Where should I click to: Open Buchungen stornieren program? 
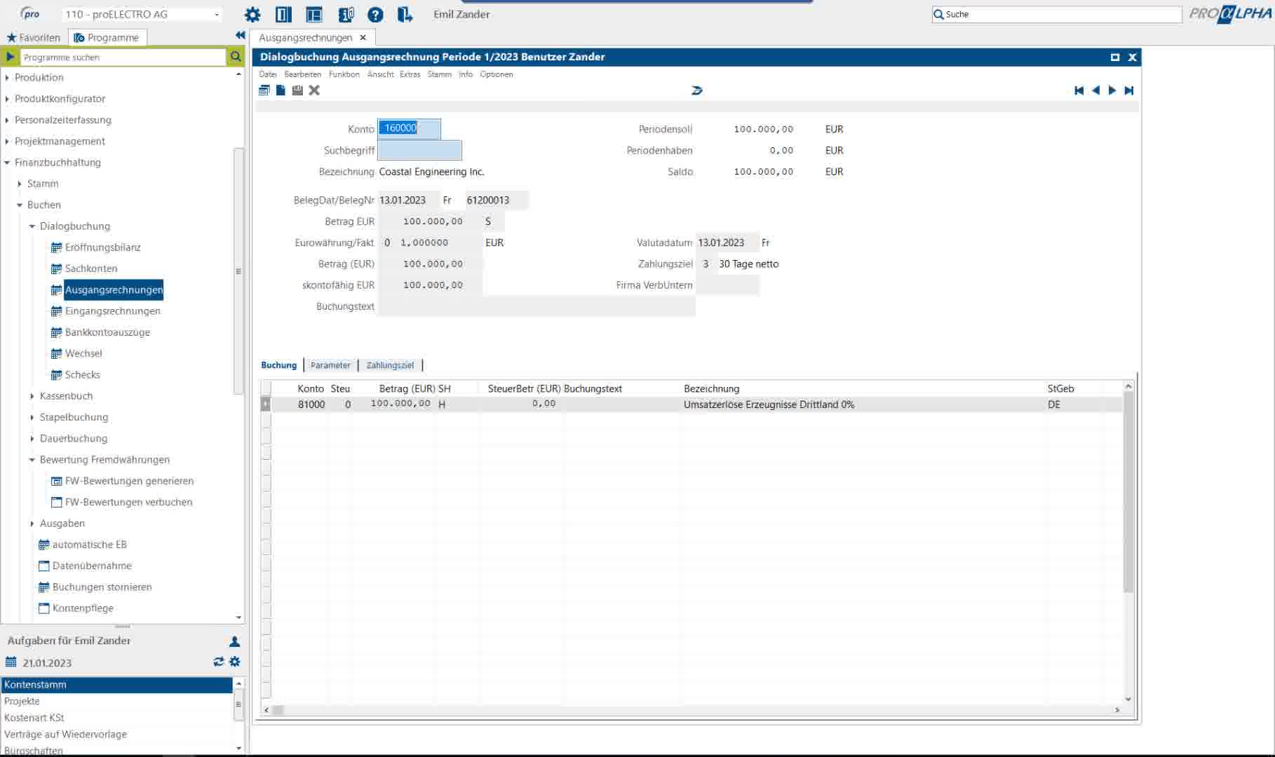[x=102, y=587]
